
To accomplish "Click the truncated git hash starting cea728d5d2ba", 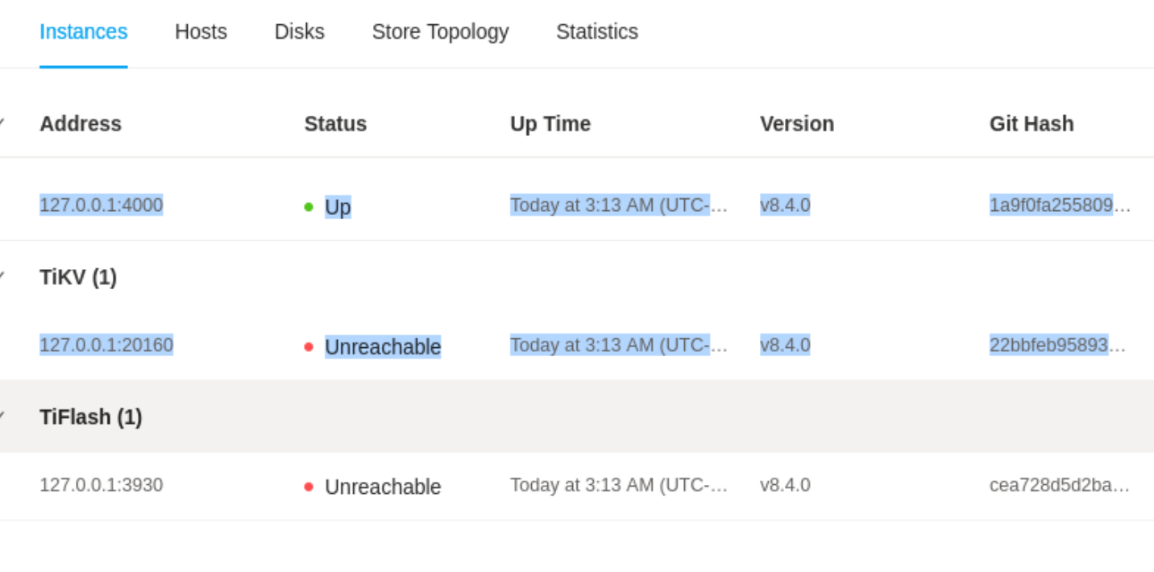I will (x=1059, y=485).
